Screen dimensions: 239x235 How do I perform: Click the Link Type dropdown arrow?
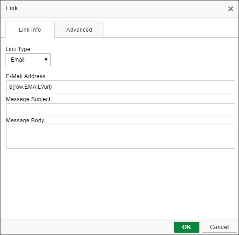coord(46,60)
